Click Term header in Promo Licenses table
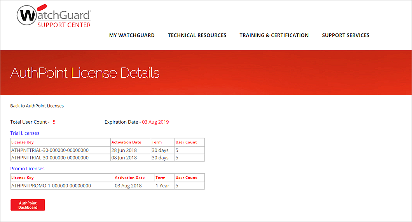 point(161,178)
